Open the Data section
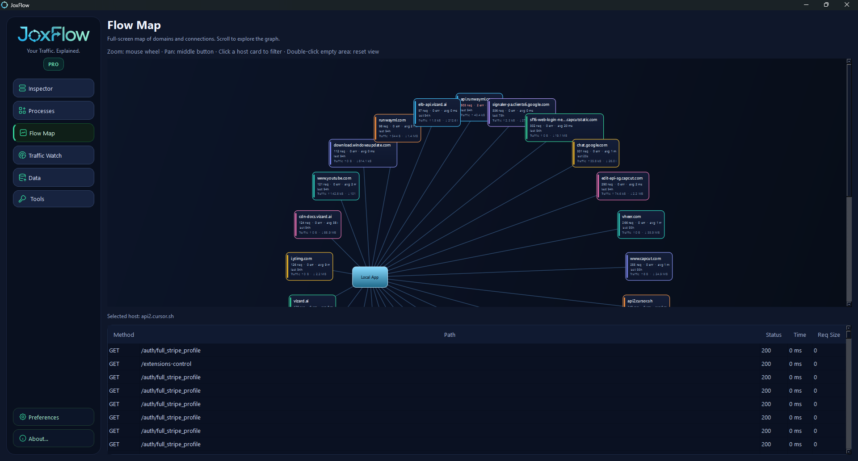858x461 pixels. [54, 177]
